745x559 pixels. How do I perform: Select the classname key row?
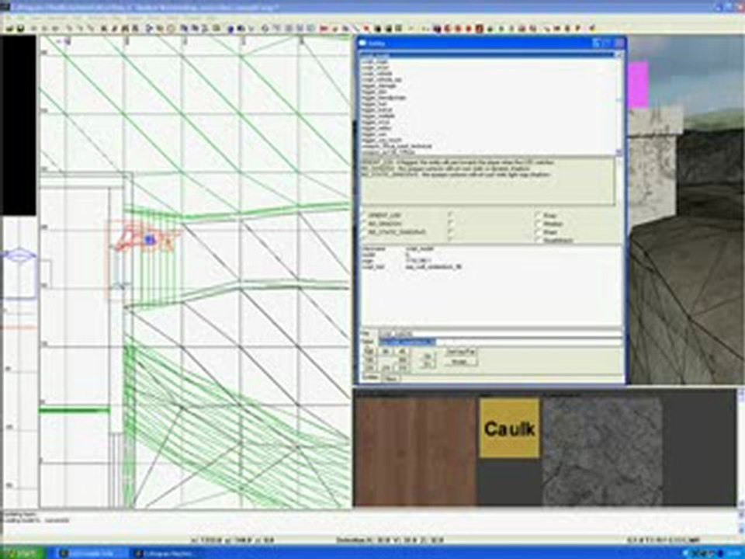point(490,248)
